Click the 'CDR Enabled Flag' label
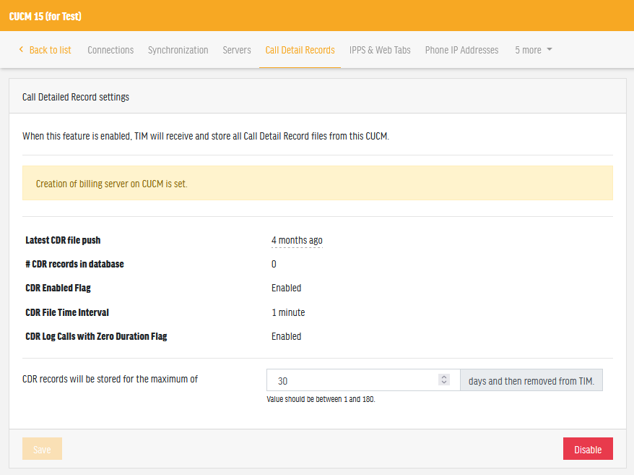 [58, 288]
